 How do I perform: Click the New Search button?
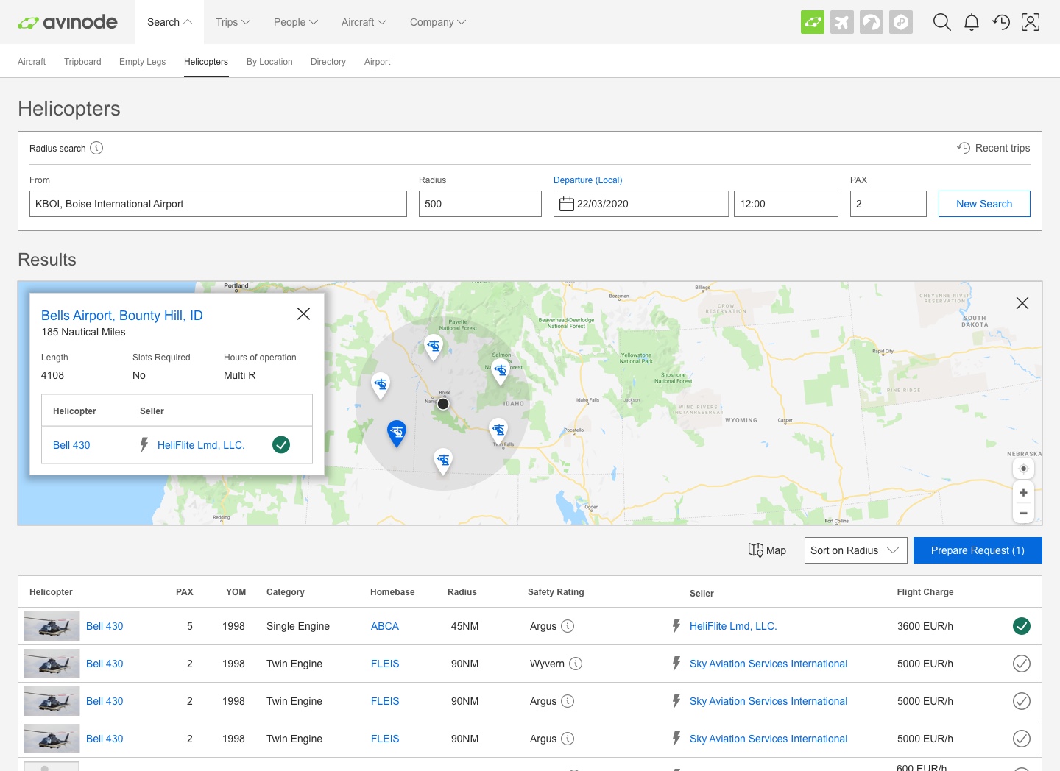point(983,204)
